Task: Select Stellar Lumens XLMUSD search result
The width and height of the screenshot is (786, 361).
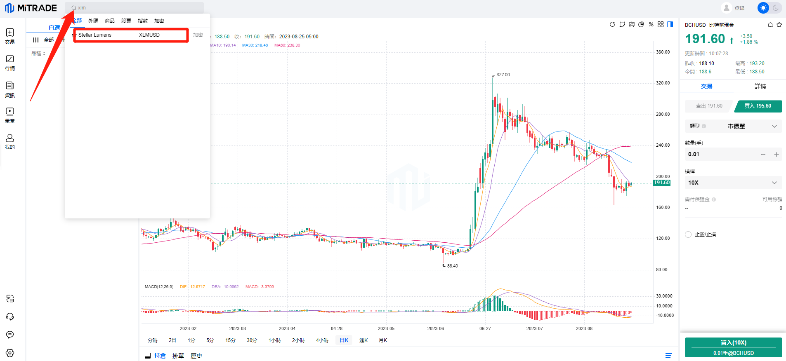Action: (131, 35)
